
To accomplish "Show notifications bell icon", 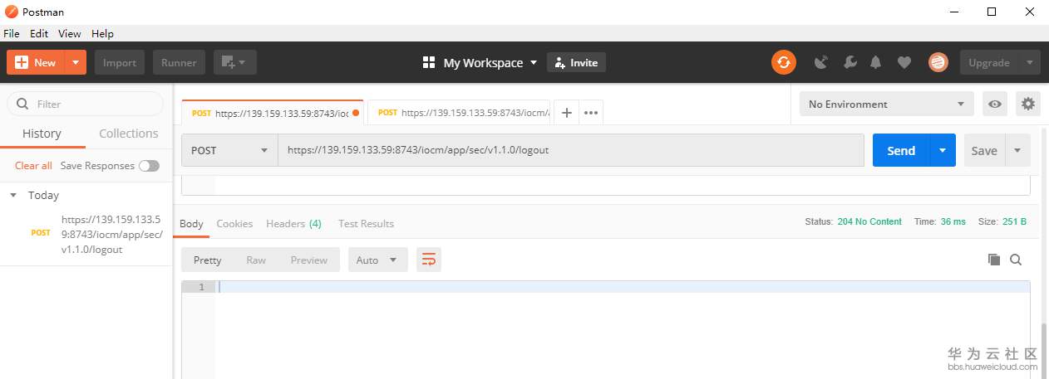I will point(875,62).
